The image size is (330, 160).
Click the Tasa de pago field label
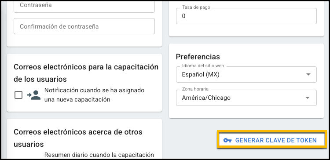coord(196,7)
